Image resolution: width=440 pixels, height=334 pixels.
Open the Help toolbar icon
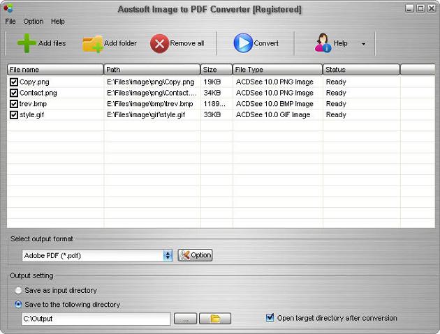pos(323,43)
